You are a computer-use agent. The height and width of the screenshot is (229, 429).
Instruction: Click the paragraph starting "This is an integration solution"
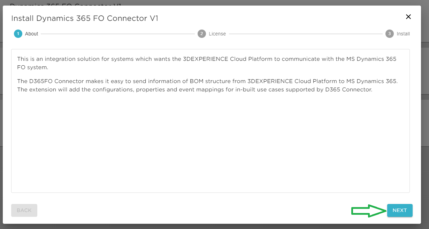pyautogui.click(x=206, y=59)
